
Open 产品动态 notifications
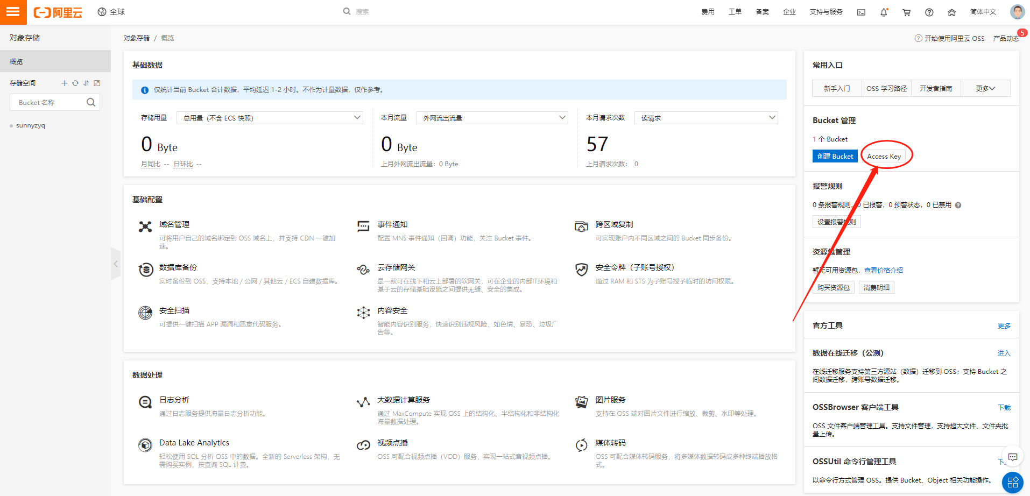pos(1006,38)
